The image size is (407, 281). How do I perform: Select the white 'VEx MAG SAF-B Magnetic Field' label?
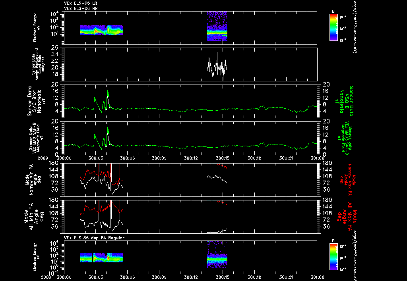click(x=36, y=137)
